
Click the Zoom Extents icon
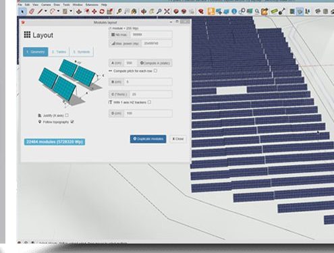tap(167, 11)
